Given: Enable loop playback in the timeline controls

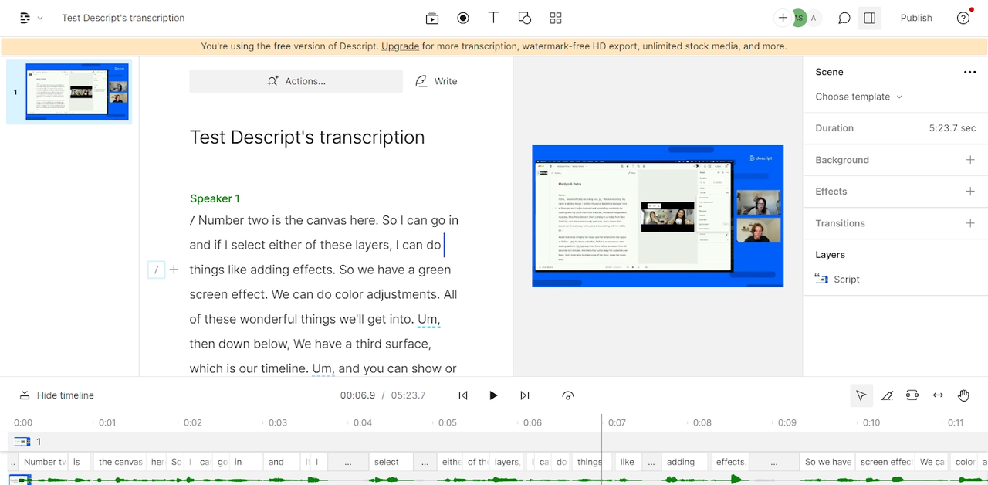Looking at the screenshot, I should [x=568, y=395].
